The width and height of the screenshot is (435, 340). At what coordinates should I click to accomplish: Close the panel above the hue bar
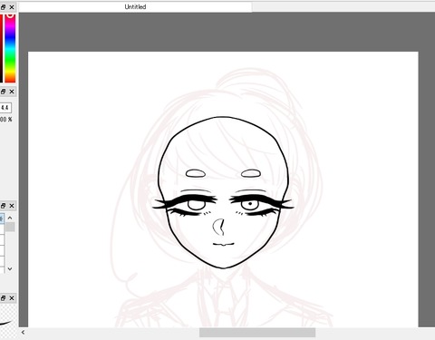pos(12,7)
